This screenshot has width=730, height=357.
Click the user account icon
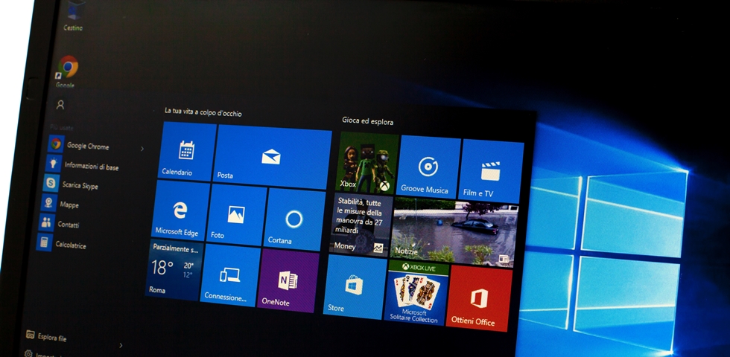click(x=60, y=105)
